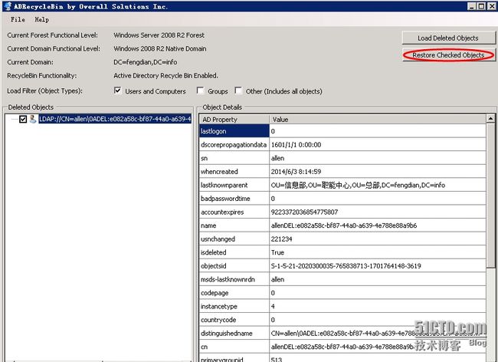Click the ADRecycleBin app icon in title bar

(x=8, y=6)
